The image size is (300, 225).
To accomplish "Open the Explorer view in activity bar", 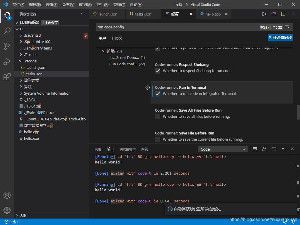I will 7,16.
